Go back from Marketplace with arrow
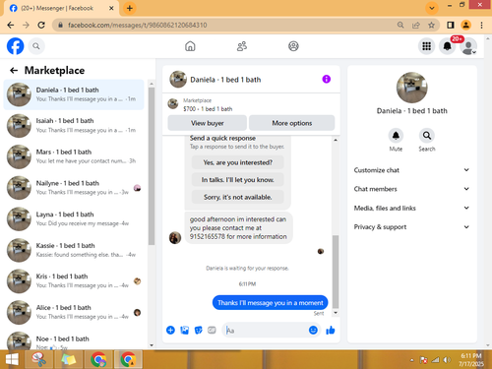The width and height of the screenshot is (492, 369). [14, 70]
